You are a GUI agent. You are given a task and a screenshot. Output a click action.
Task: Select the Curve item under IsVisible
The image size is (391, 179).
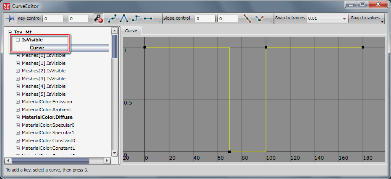pyautogui.click(x=37, y=48)
